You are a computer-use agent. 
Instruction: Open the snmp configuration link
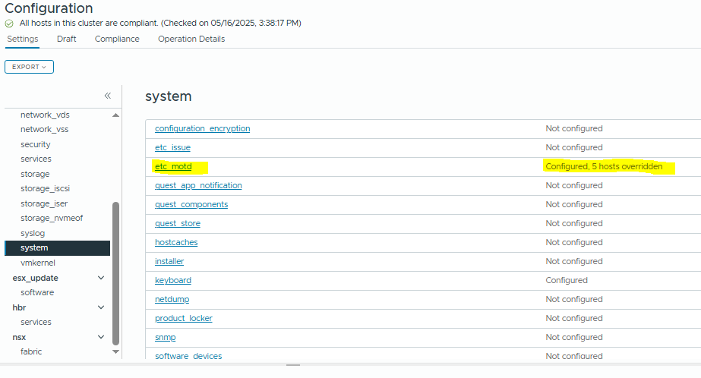[165, 338]
